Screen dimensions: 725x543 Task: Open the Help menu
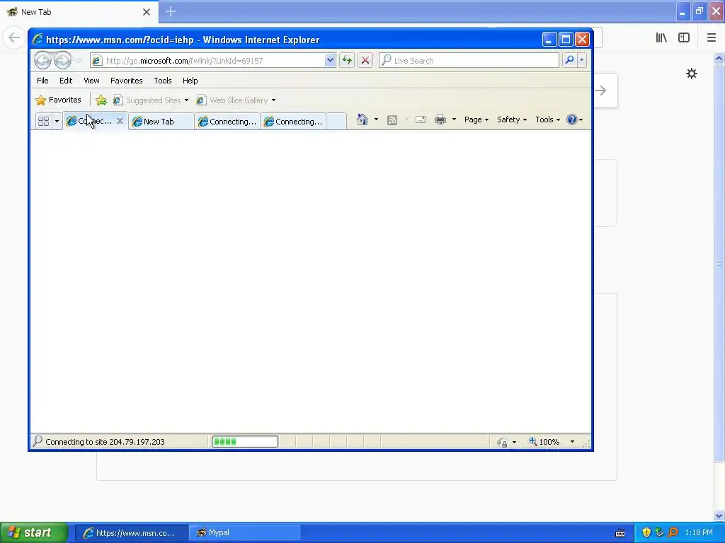tap(190, 81)
